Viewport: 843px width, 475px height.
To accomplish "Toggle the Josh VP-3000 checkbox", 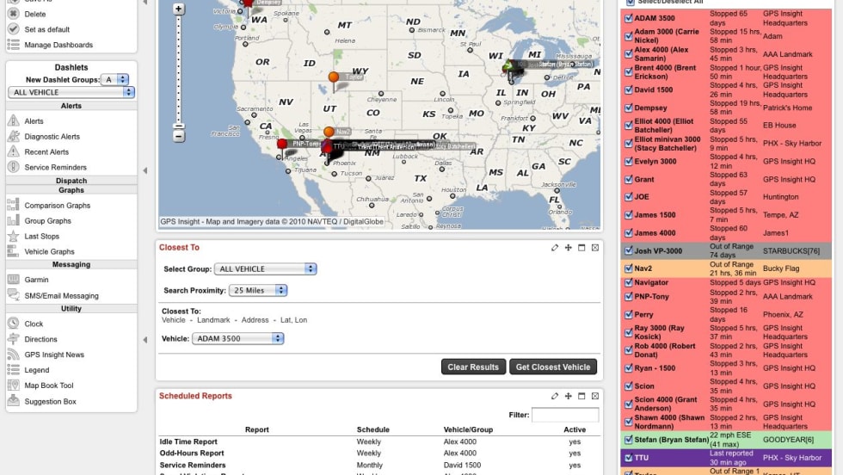I will pos(629,251).
